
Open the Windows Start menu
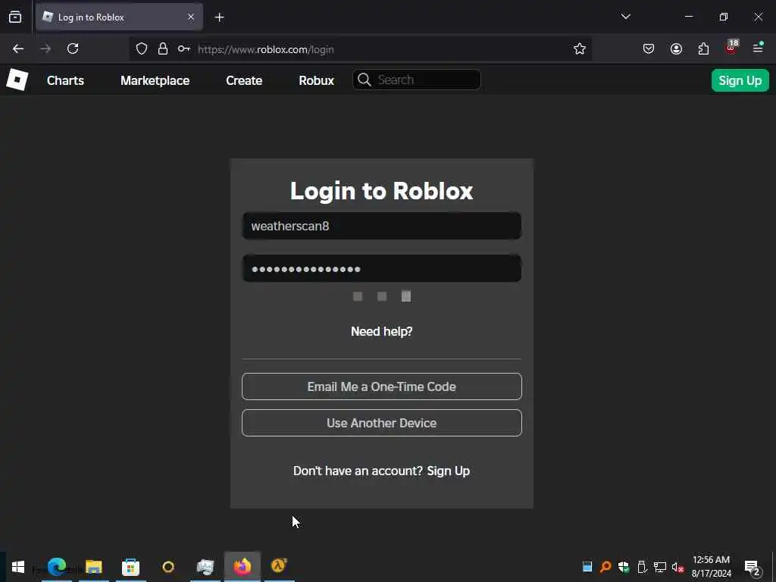coord(18,567)
